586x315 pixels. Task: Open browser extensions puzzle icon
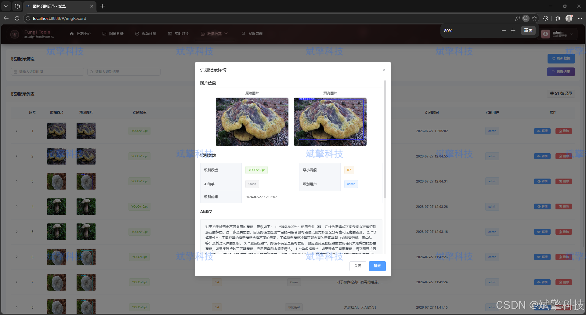pos(545,18)
